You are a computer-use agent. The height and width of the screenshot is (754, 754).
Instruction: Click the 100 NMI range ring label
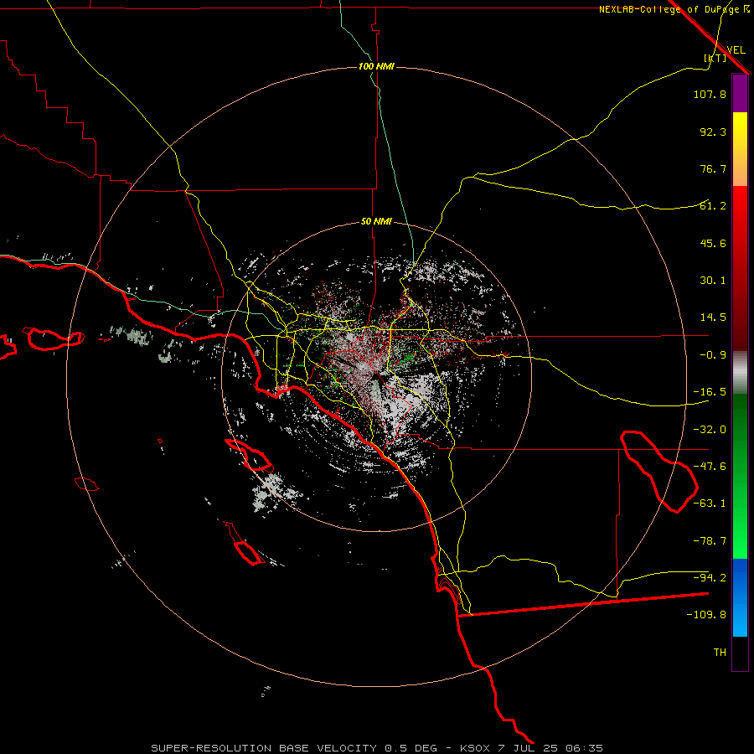pyautogui.click(x=376, y=66)
